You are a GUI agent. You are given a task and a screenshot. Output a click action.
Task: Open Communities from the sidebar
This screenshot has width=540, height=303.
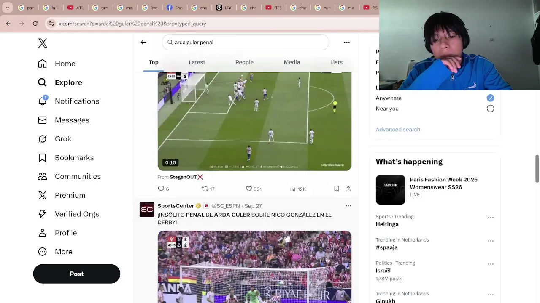click(69, 176)
